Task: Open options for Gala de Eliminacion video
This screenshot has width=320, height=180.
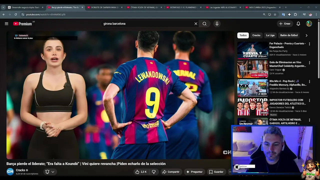Action: tap(309, 63)
